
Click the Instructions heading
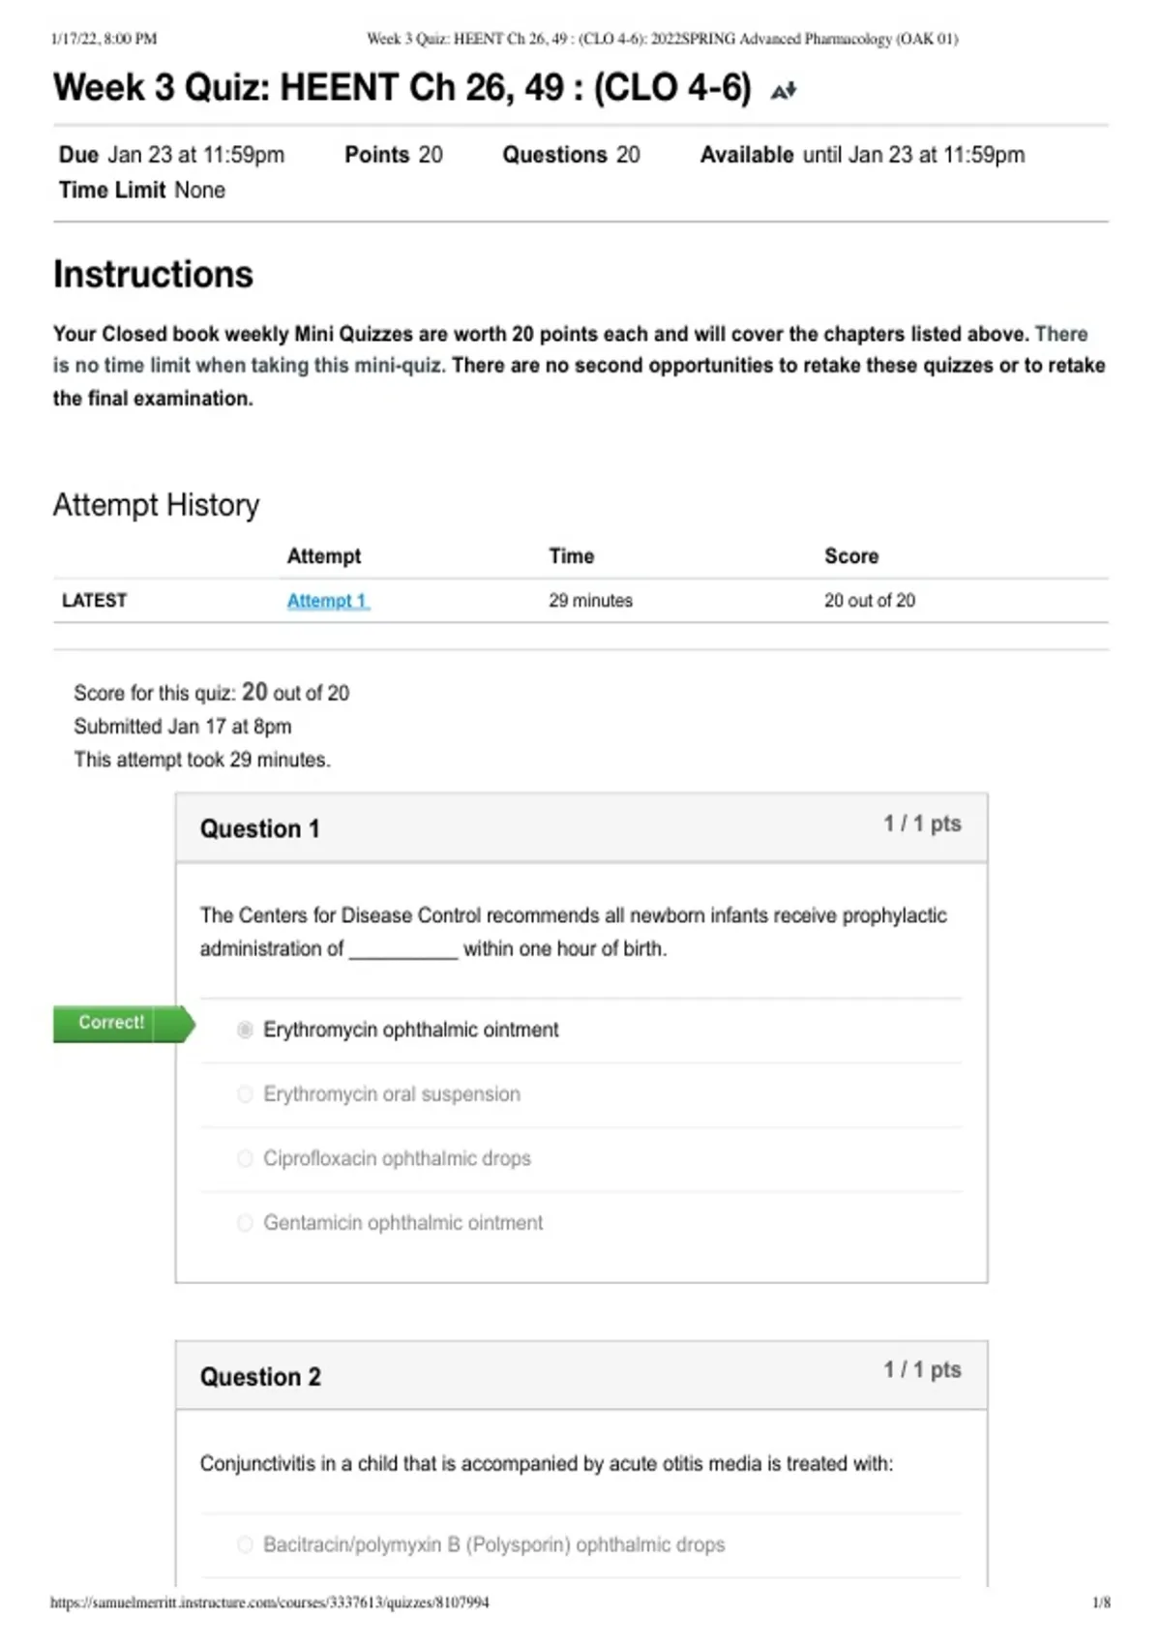[x=153, y=275]
